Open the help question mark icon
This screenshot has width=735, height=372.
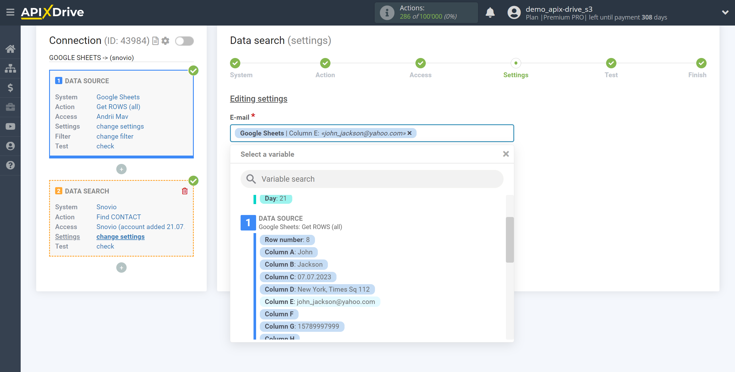point(10,165)
